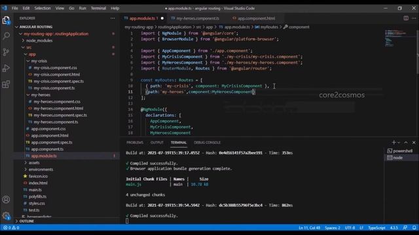Viewport: 419px width, 235px height.
Task: Open the Selection menu
Action: pos(42,8)
